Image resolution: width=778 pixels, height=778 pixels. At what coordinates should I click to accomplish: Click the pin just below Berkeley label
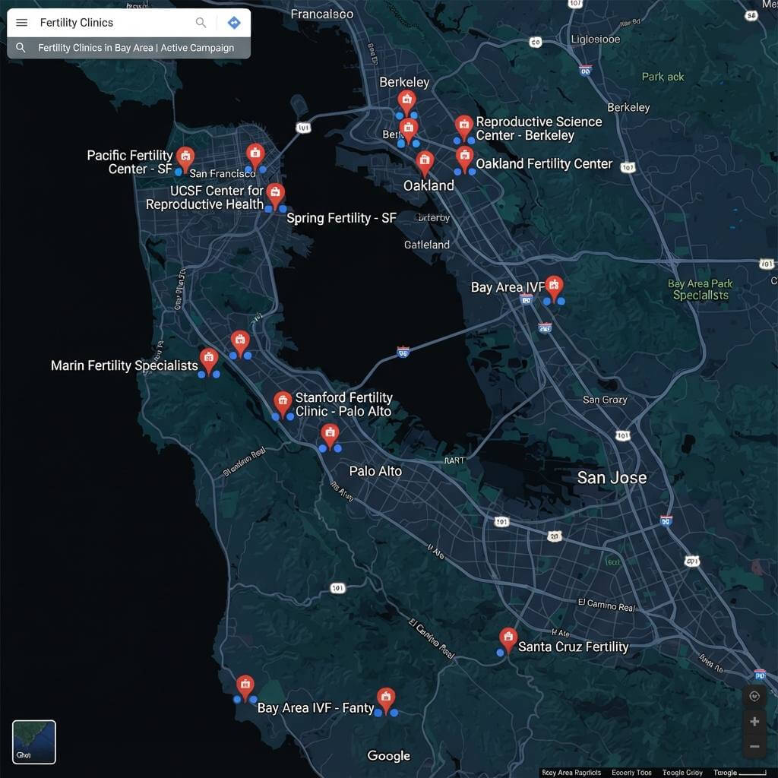coord(407,103)
